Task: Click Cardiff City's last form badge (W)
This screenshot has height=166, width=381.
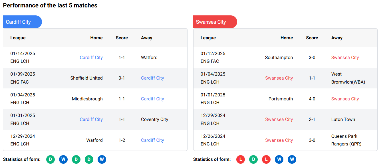Action: [102, 159]
